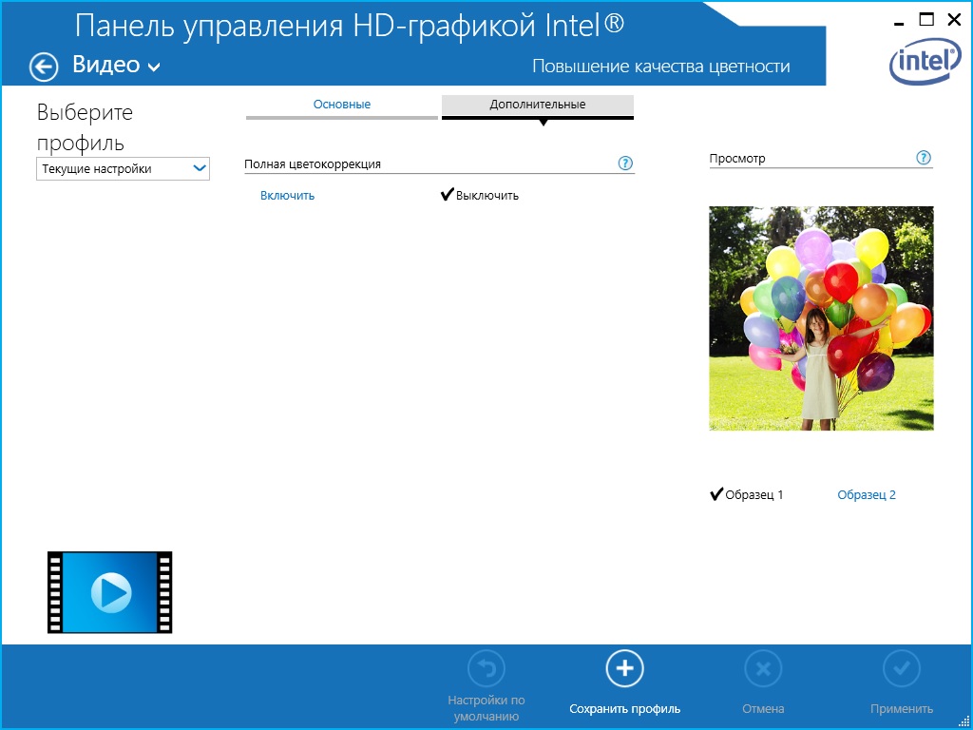Open the Текущие настройки profile dropdown
Screen dimensions: 973x730
pos(123,169)
